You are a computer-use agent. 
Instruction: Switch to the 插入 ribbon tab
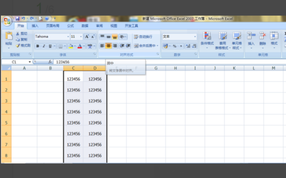[x=35, y=26]
